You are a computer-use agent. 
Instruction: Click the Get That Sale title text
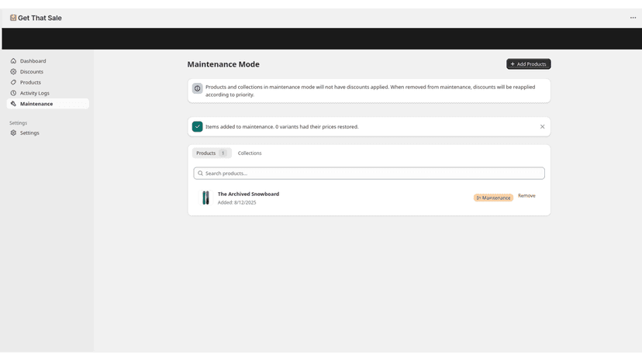40,18
